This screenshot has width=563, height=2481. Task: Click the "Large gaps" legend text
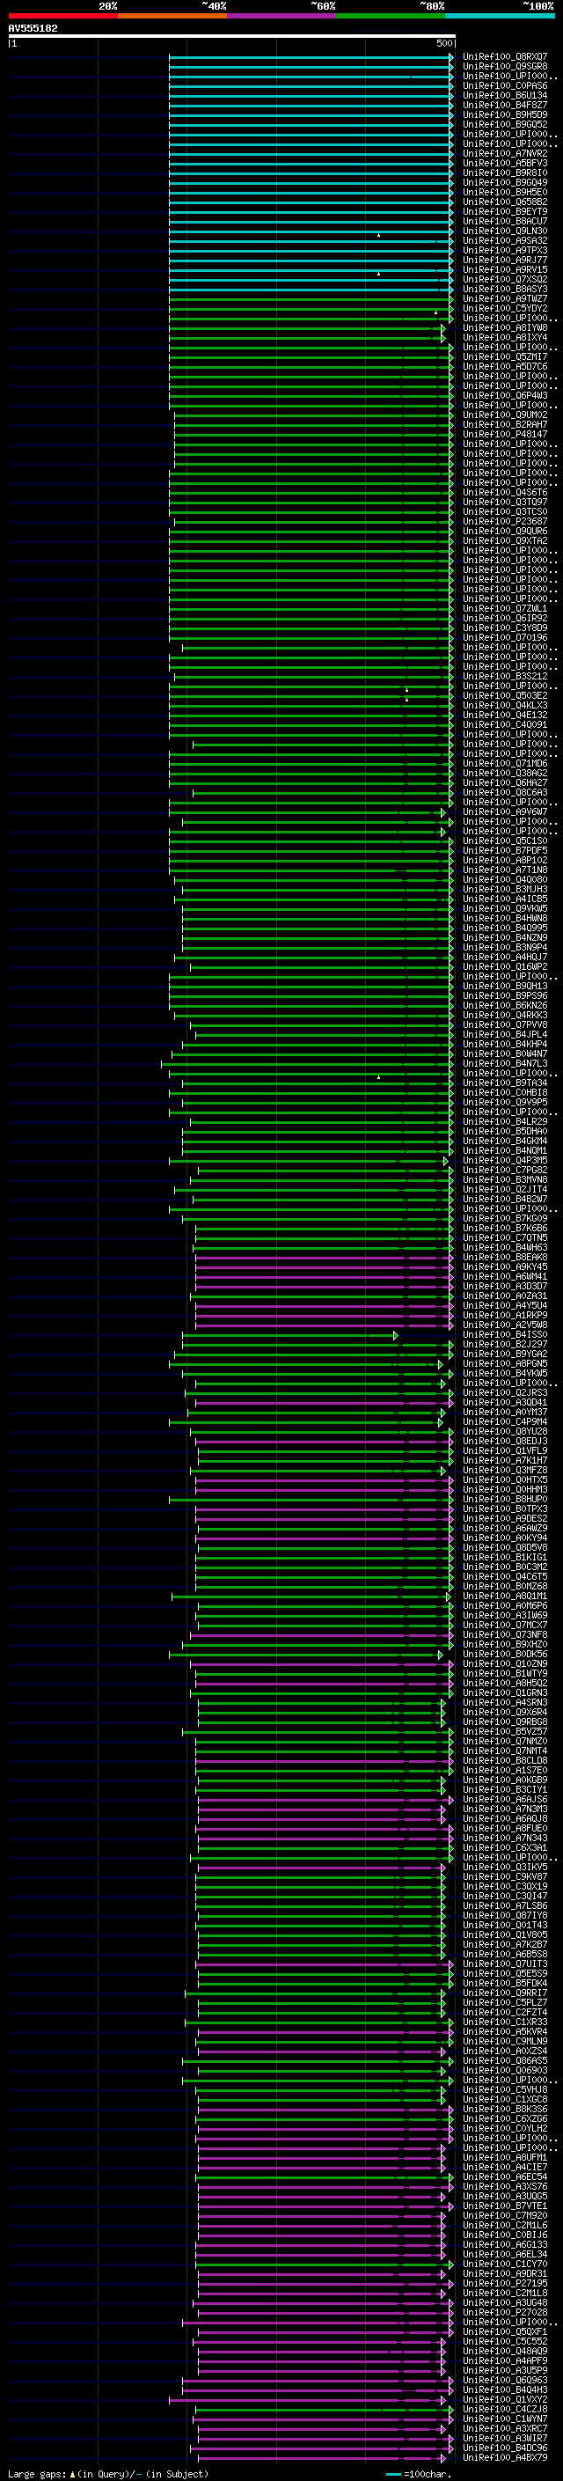(x=37, y=2473)
